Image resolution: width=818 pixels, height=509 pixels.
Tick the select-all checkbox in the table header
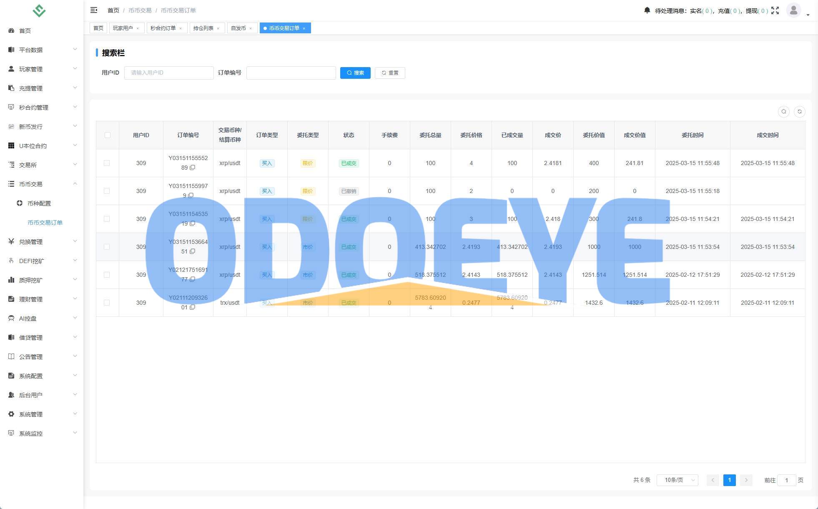[107, 135]
